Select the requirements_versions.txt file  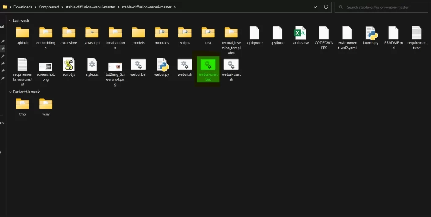pos(23,72)
